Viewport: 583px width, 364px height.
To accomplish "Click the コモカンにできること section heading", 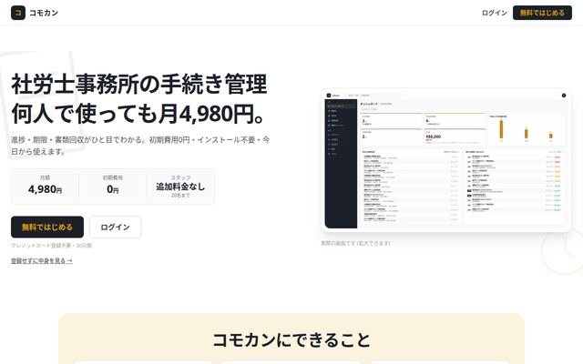I will click(x=291, y=339).
